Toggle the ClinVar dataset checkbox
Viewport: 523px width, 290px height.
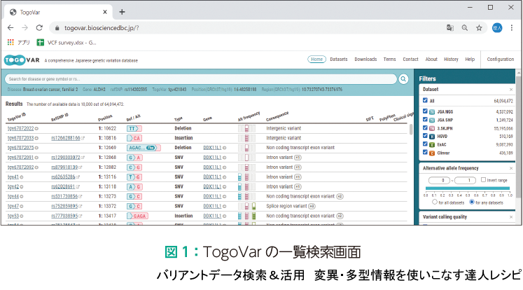[424, 153]
